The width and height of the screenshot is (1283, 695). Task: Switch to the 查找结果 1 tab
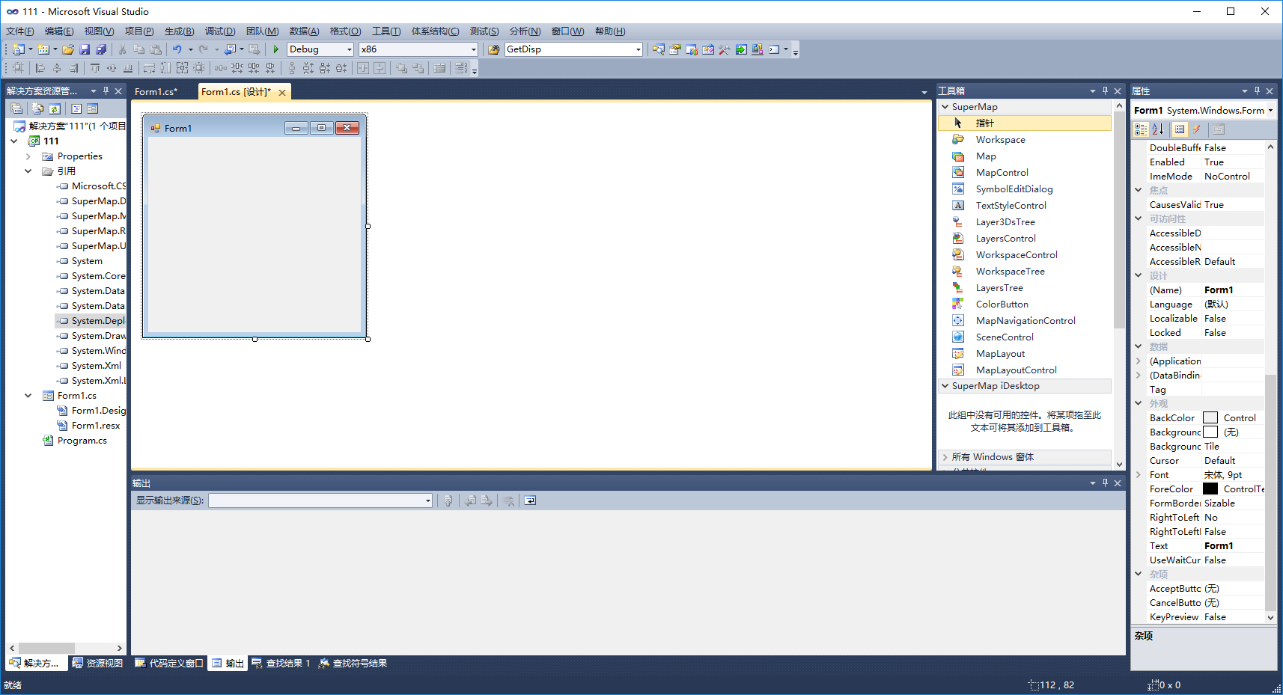[x=281, y=664]
